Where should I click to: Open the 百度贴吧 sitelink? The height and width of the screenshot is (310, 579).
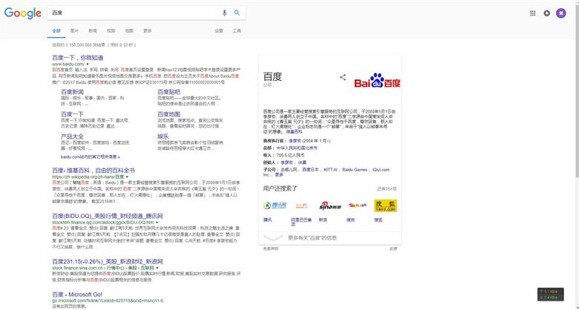[169, 92]
